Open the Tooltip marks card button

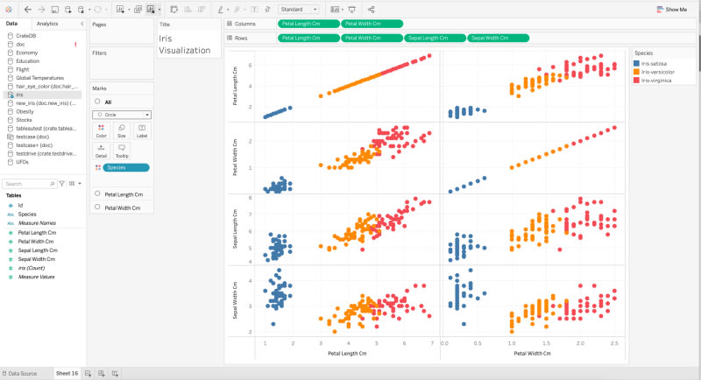[122, 151]
